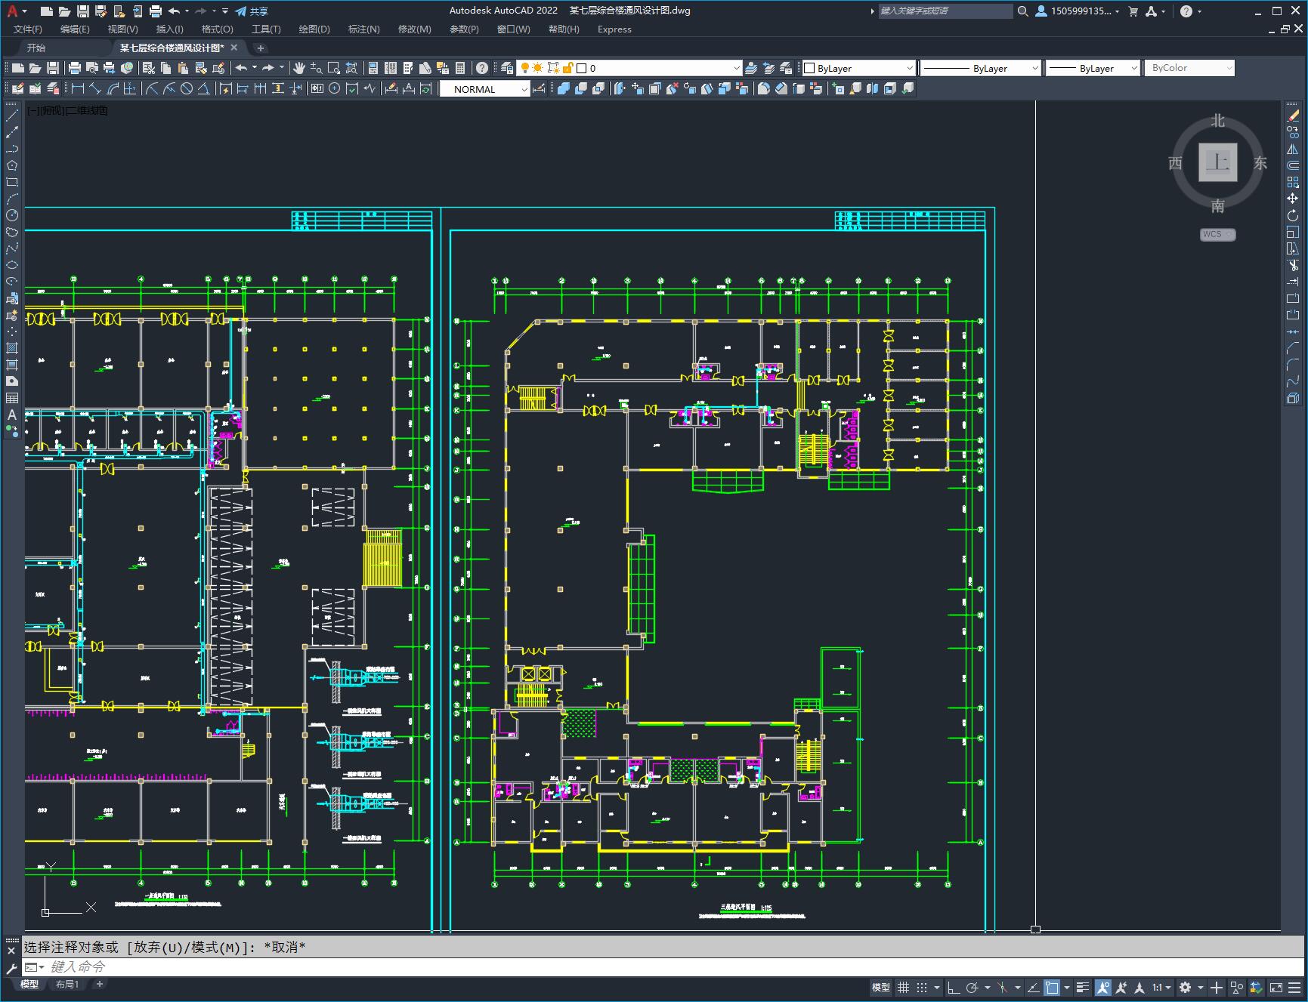Open the NORMAL dimension style dropdown

coord(524,89)
